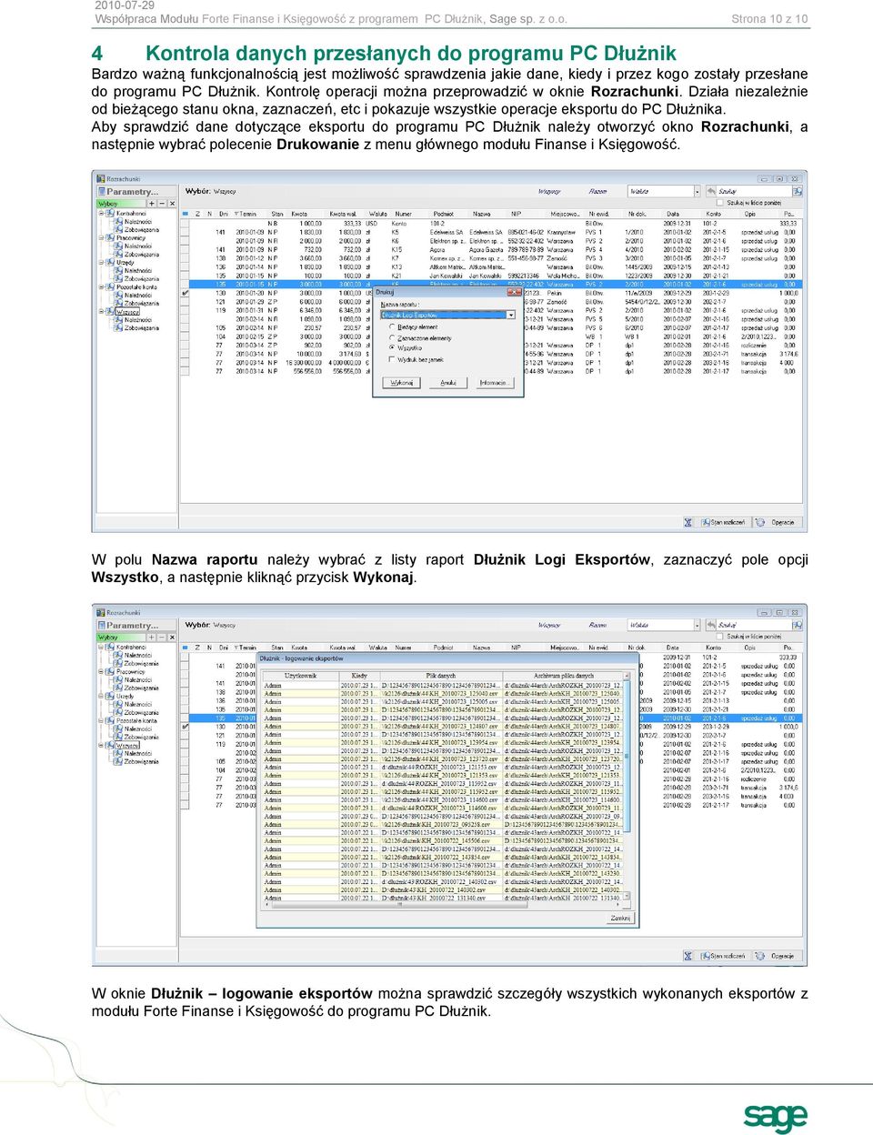Click Wybory X icon in export-log window

click(170, 638)
